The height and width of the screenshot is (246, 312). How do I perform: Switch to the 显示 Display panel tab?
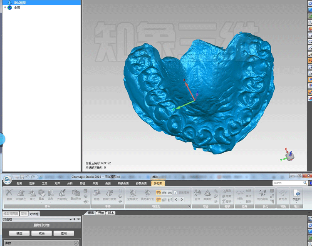pos(24,214)
